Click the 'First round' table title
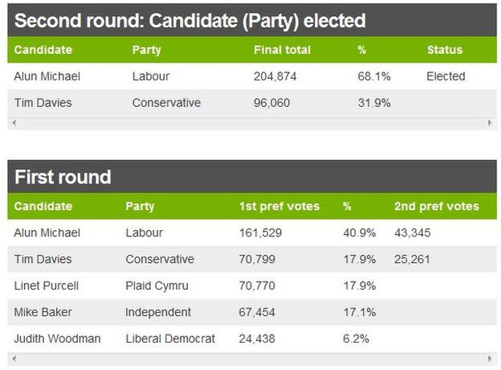This screenshot has height=370, width=501. coord(63,177)
